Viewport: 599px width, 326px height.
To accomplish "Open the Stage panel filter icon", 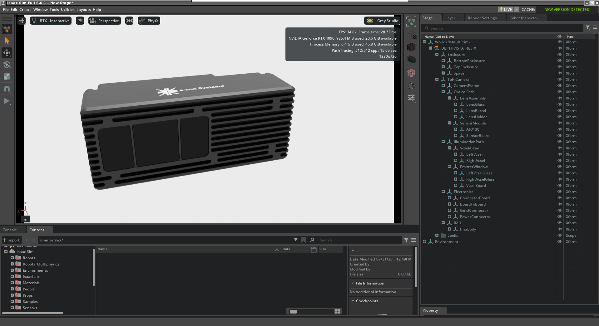I will coord(588,28).
